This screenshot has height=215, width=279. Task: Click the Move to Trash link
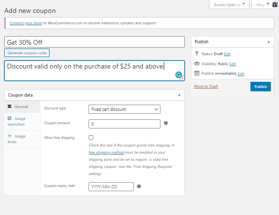pos(206,86)
